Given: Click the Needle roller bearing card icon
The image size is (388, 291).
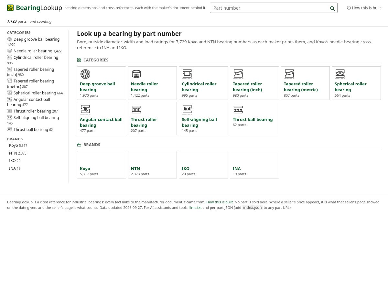Looking at the screenshot, I should (x=136, y=74).
